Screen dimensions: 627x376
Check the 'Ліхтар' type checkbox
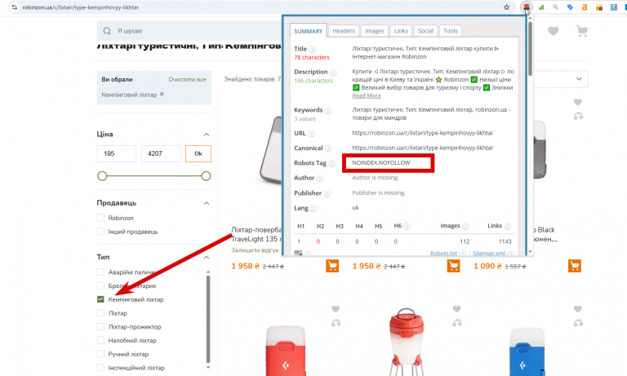(x=100, y=313)
